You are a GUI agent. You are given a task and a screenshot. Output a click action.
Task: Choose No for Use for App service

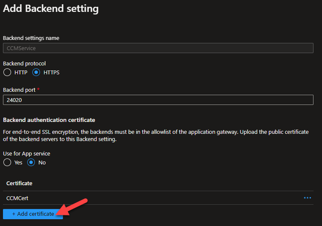31,162
